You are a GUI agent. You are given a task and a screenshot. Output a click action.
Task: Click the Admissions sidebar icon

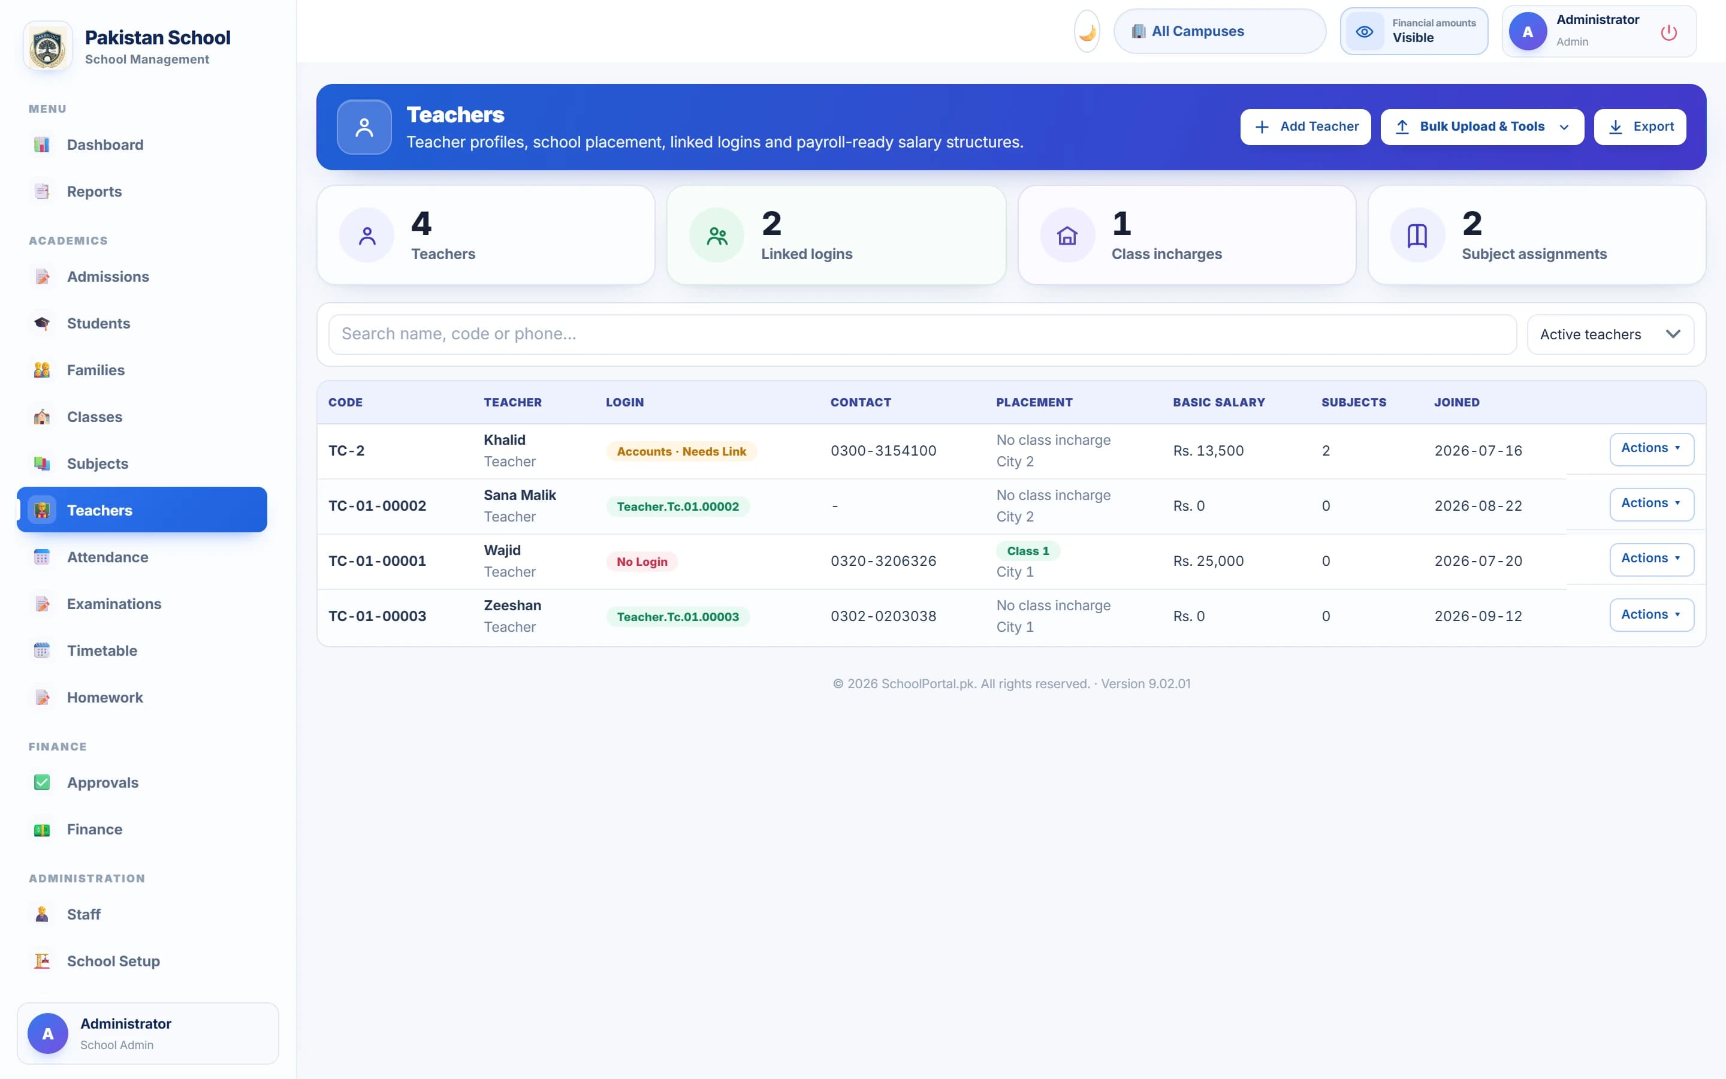[42, 276]
